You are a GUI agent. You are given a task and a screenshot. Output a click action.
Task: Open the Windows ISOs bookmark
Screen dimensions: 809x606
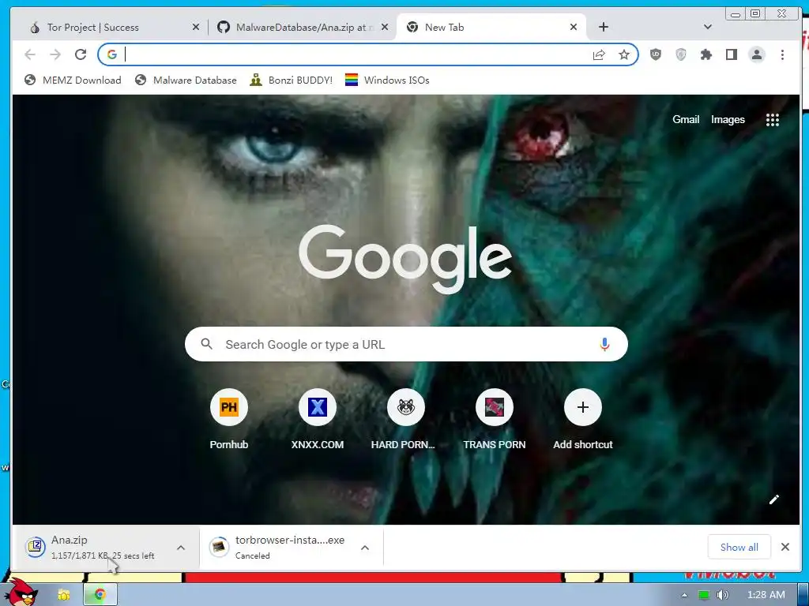(387, 80)
